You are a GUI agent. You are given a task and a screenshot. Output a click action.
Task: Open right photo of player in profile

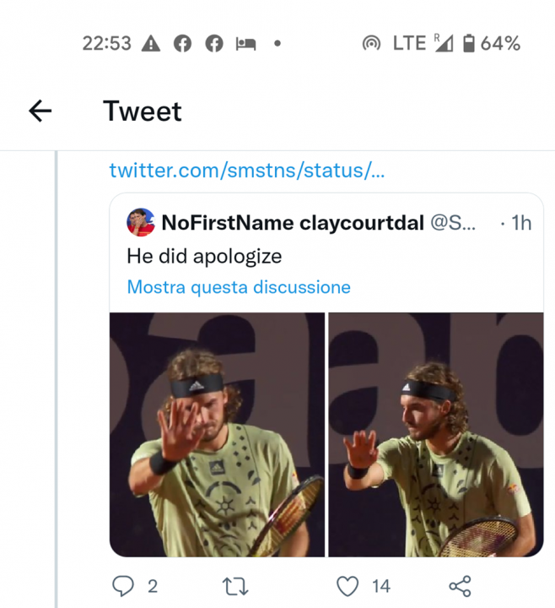tap(436, 435)
